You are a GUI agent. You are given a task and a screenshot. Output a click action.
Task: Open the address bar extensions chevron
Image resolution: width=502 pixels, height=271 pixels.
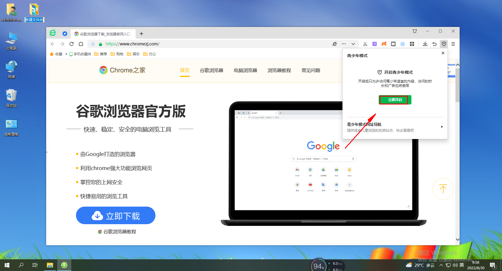point(354,44)
